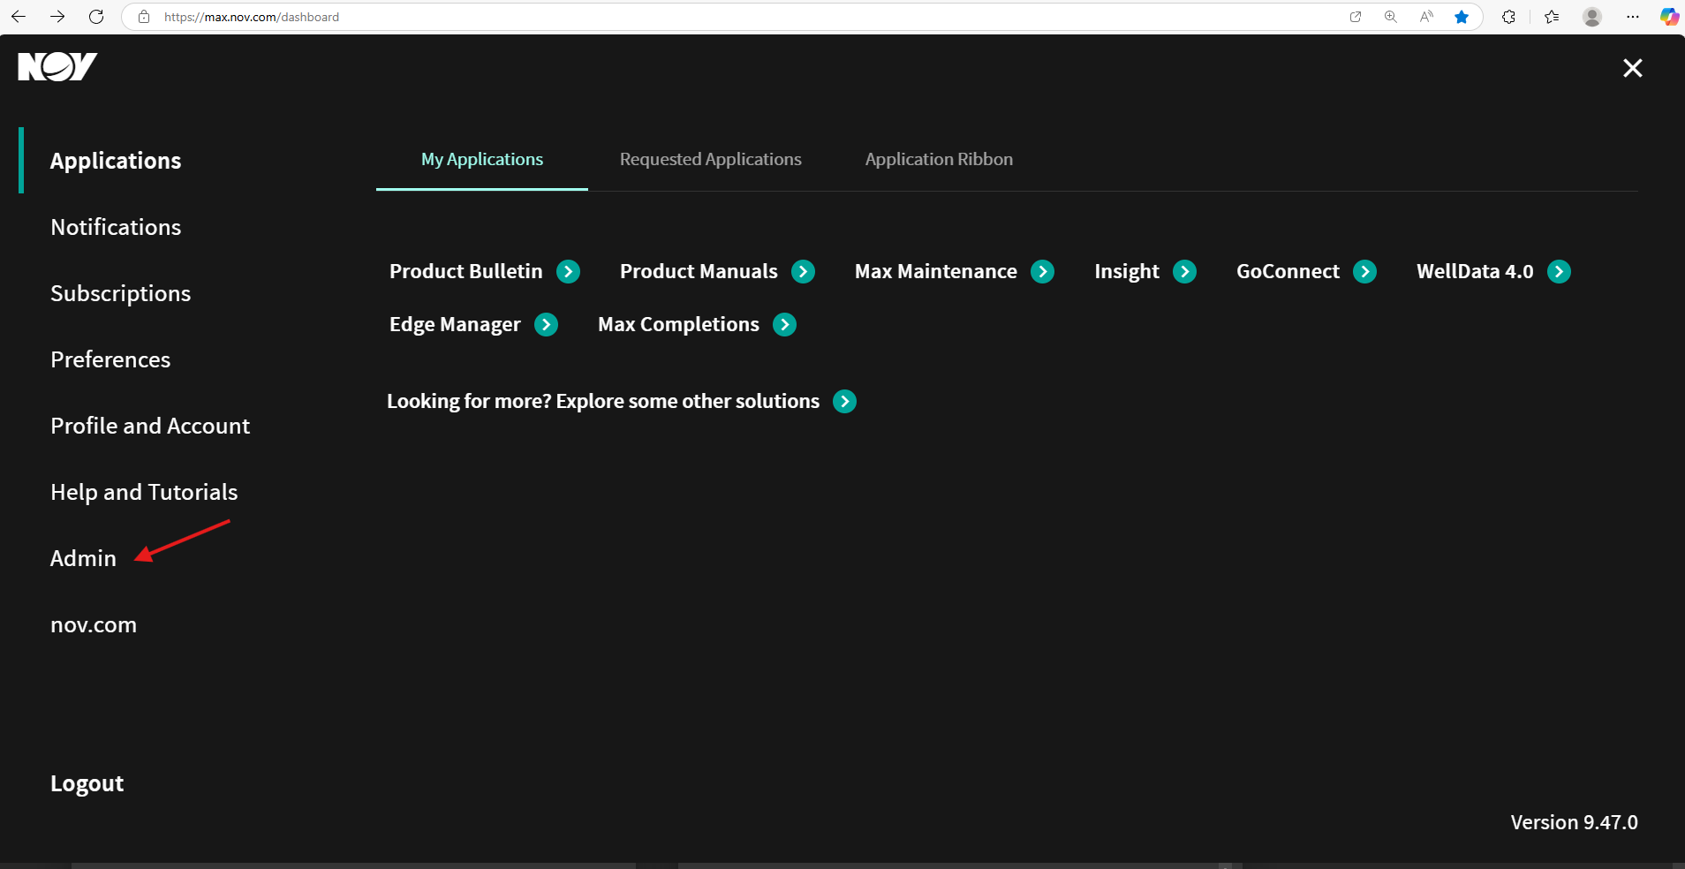Click Logout
The height and width of the screenshot is (869, 1685).
coord(87,784)
